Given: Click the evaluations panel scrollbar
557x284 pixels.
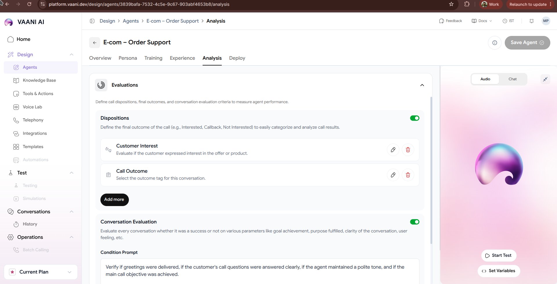Looking at the screenshot, I should click(x=431, y=170).
